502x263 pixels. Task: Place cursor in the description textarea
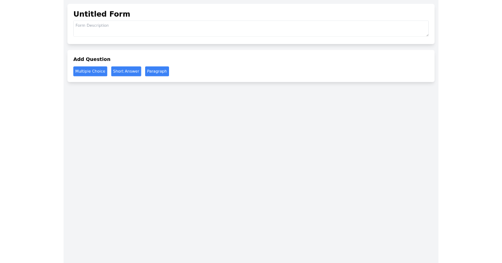pyautogui.click(x=251, y=28)
